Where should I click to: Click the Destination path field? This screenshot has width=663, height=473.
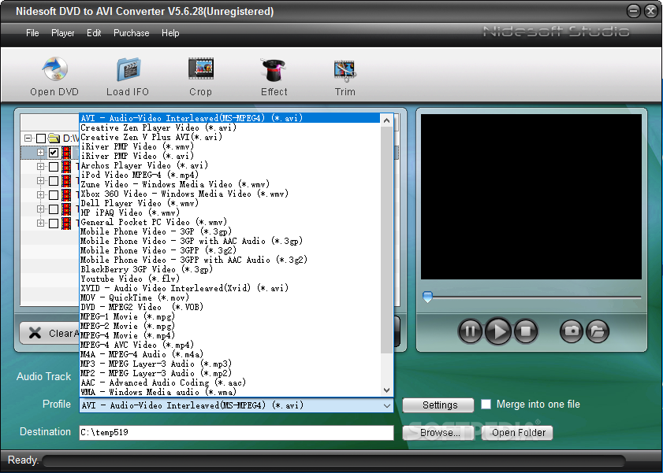click(x=237, y=433)
